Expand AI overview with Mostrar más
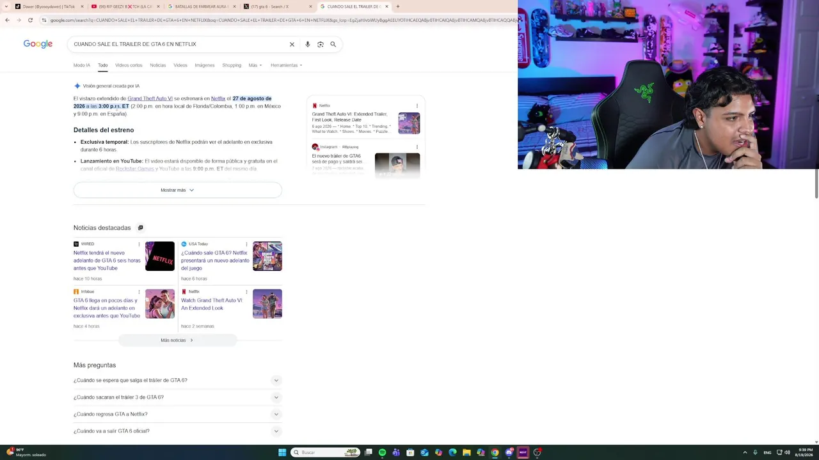The height and width of the screenshot is (460, 819). point(177,190)
